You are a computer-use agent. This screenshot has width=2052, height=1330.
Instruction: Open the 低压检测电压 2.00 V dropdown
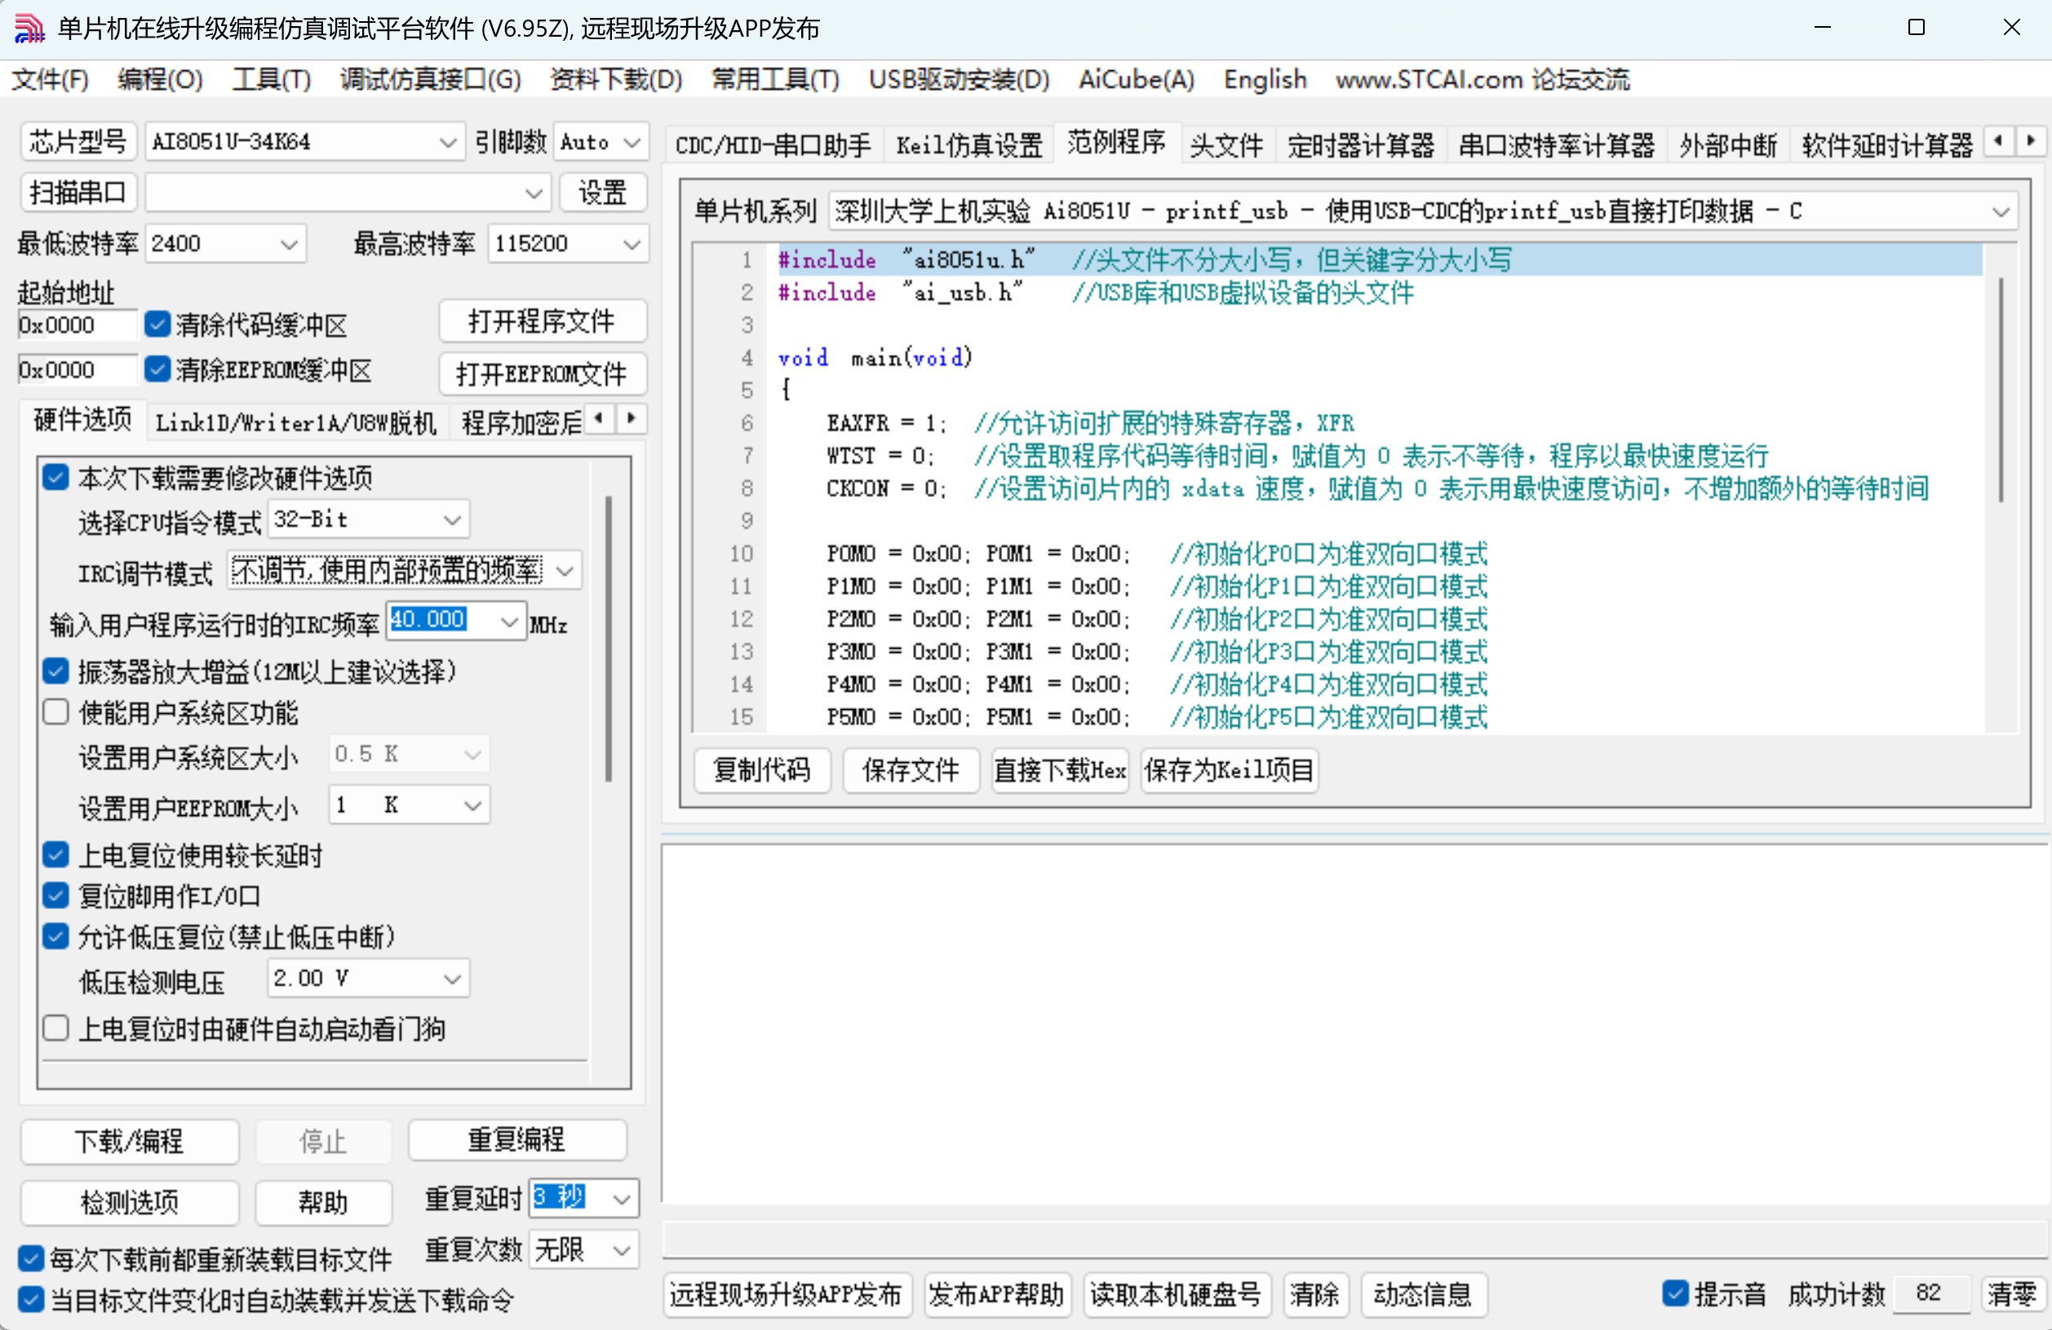point(369,979)
